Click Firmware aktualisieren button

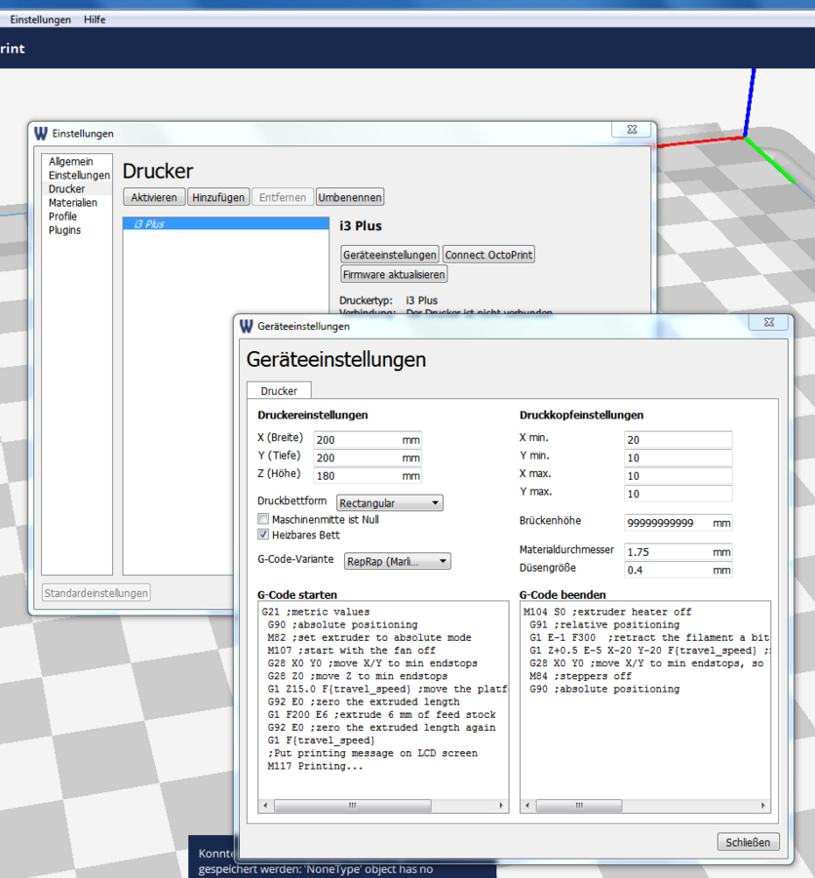click(x=394, y=275)
